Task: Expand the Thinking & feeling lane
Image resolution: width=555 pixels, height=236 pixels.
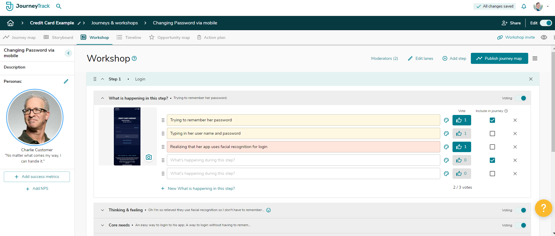Action: pos(102,210)
